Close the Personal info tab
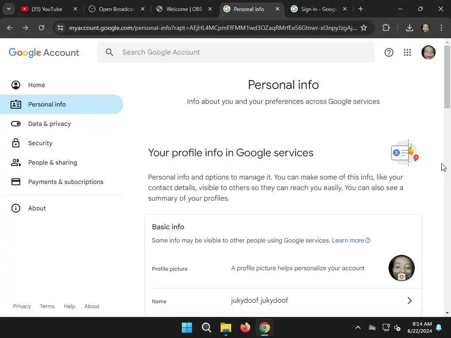 point(277,9)
